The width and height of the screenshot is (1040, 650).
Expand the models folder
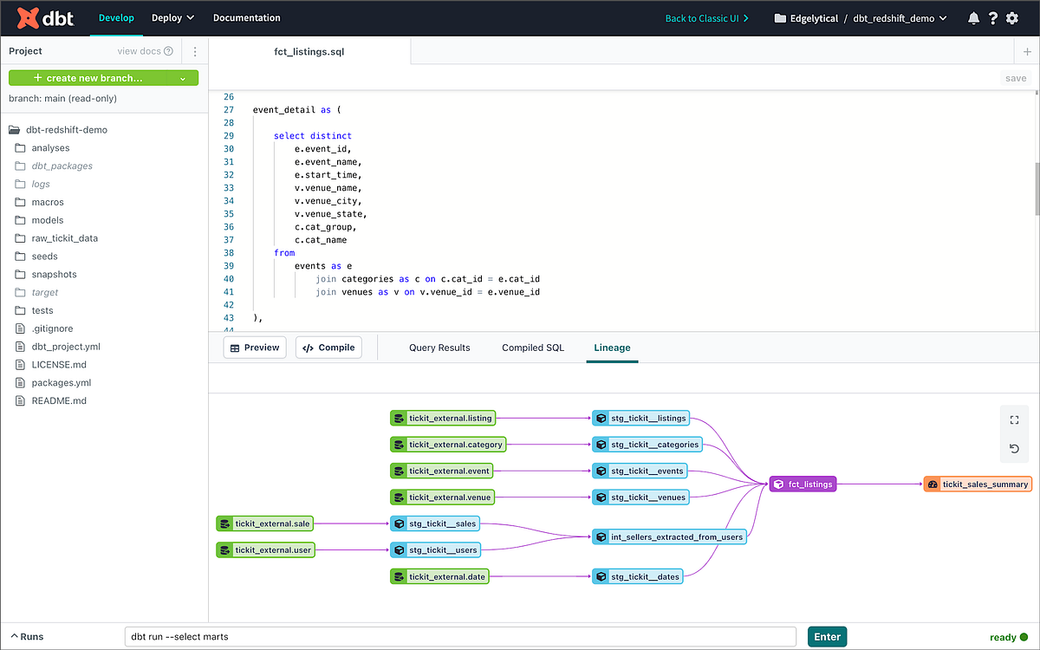[x=39, y=220]
